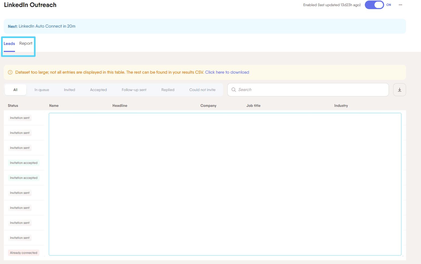Open the Click here to download link
This screenshot has width=421, height=264.
[x=227, y=72]
